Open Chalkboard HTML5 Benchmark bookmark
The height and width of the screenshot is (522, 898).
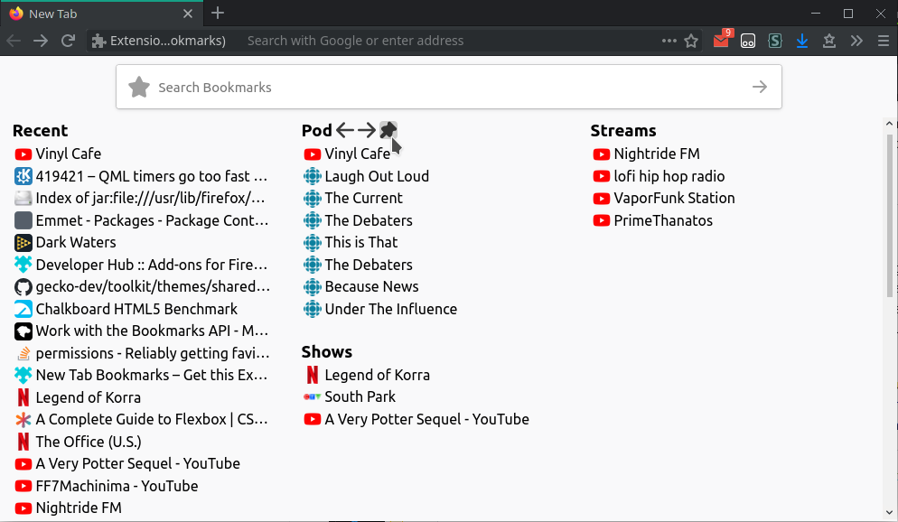click(x=126, y=309)
